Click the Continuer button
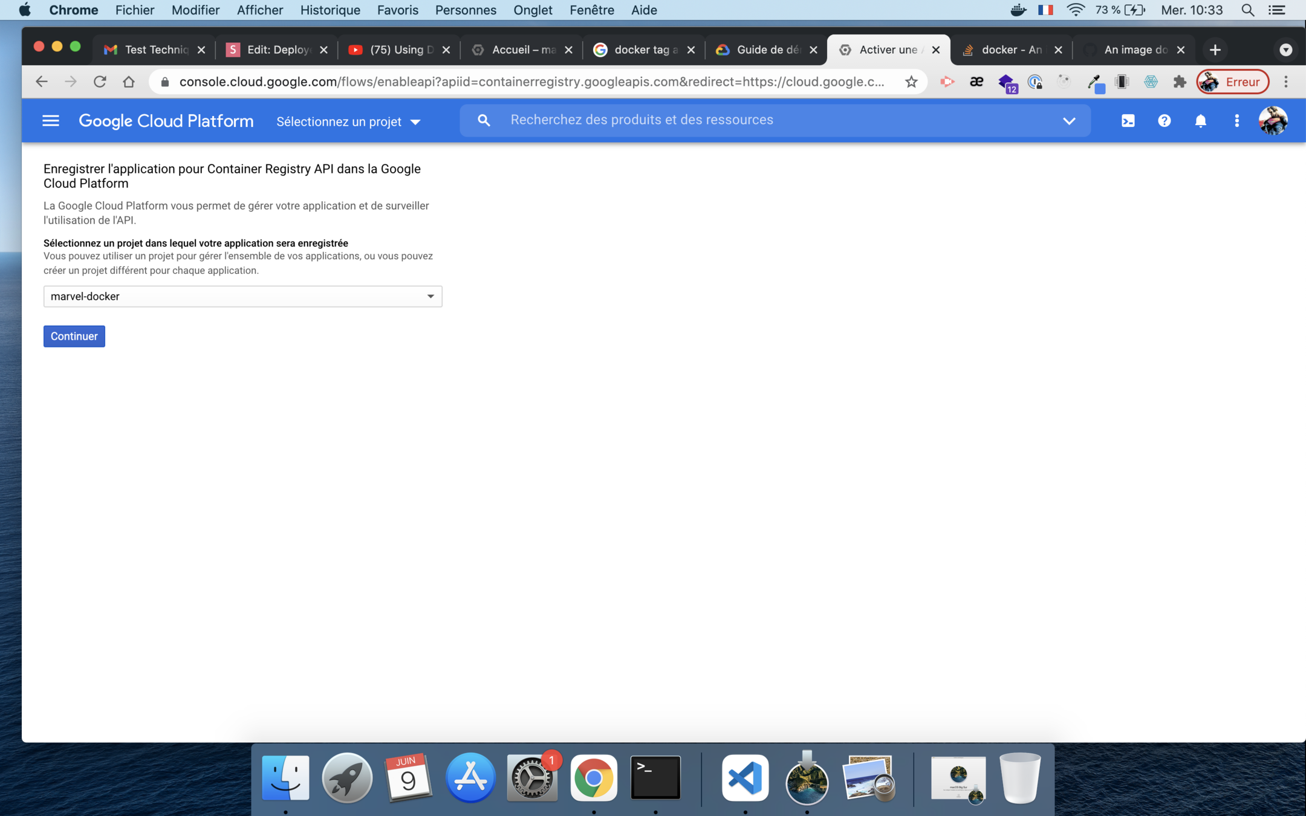The image size is (1306, 816). [74, 336]
